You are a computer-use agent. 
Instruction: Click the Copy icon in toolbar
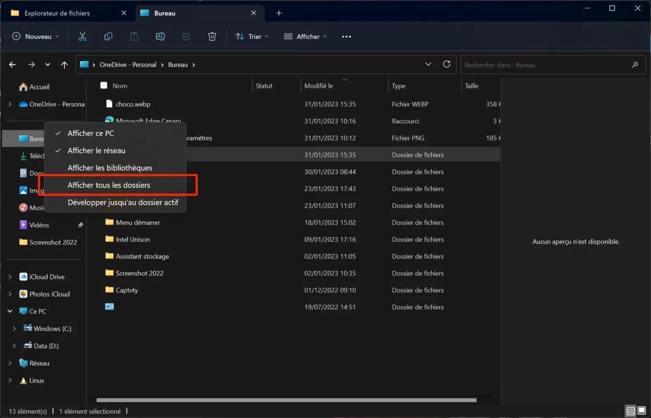[x=109, y=36]
